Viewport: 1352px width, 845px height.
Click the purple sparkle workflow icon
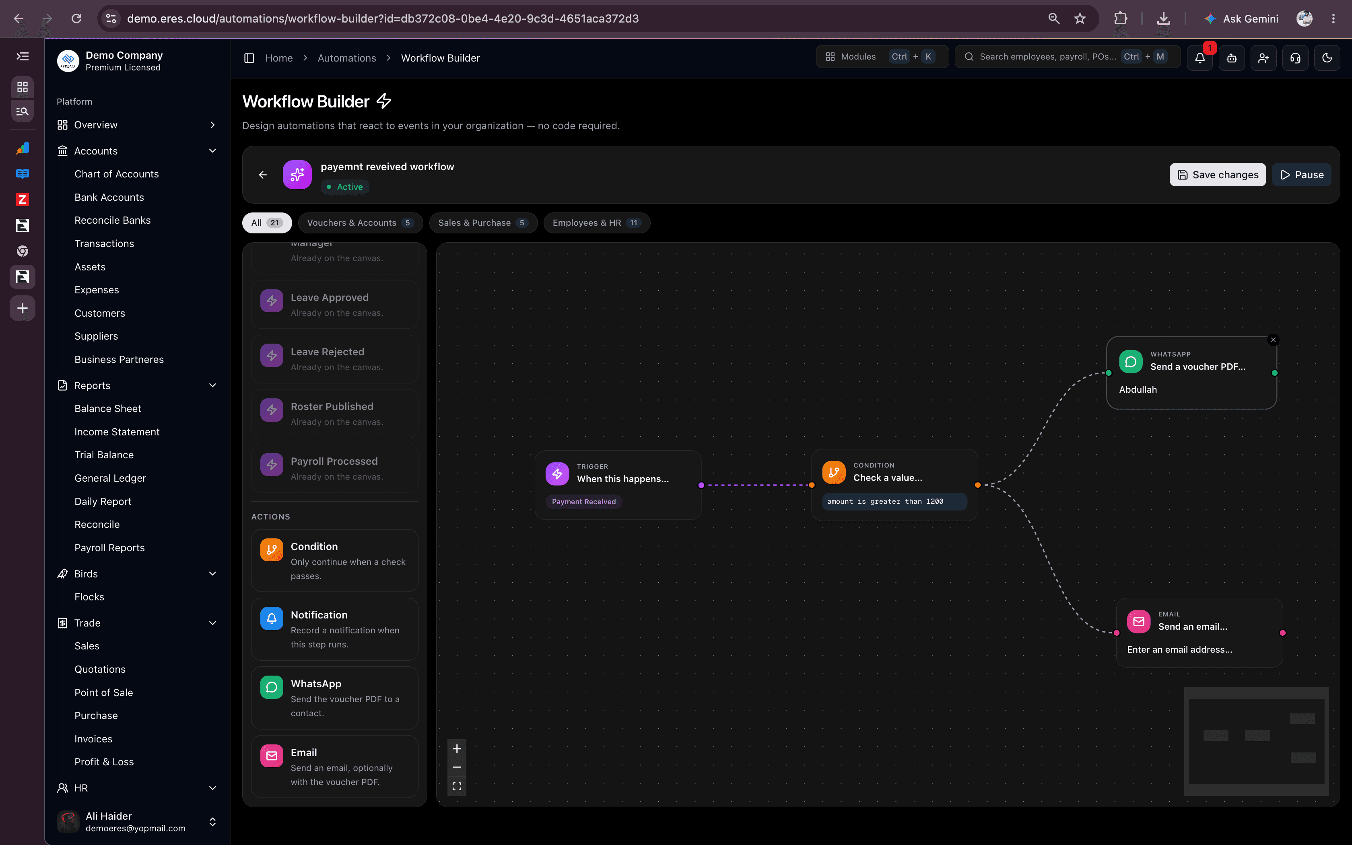click(x=297, y=175)
